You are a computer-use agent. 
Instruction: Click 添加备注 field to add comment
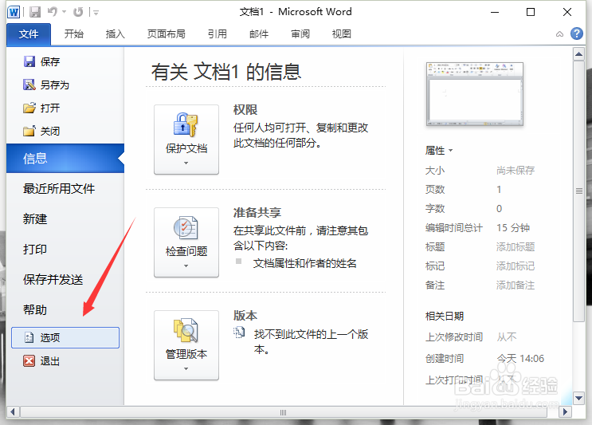click(x=516, y=285)
